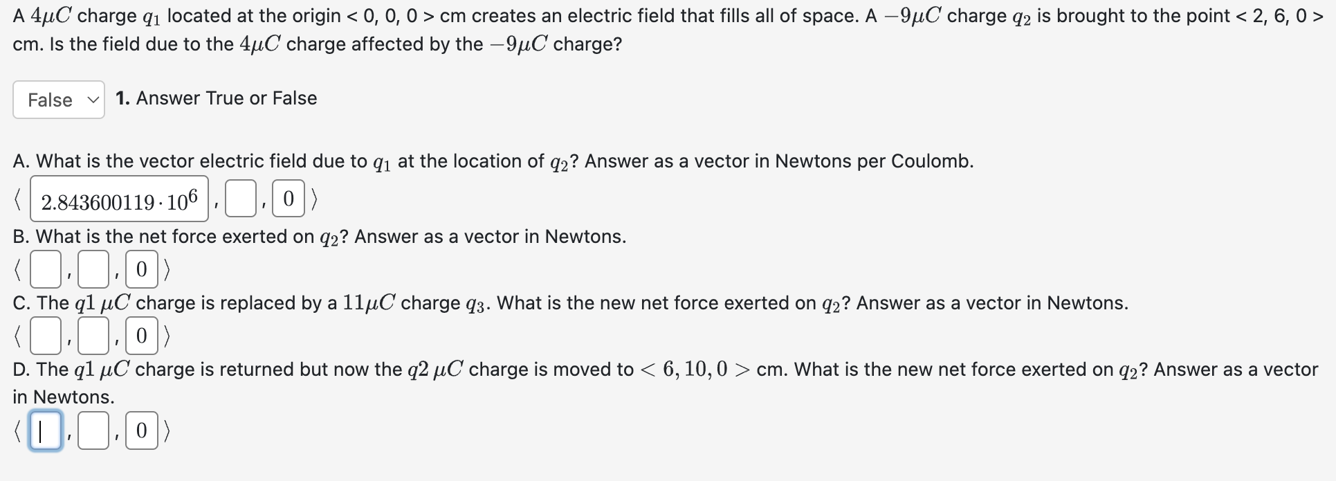This screenshot has height=481, width=1336.
Task: Click the y-component field in part C
Action: click(93, 336)
